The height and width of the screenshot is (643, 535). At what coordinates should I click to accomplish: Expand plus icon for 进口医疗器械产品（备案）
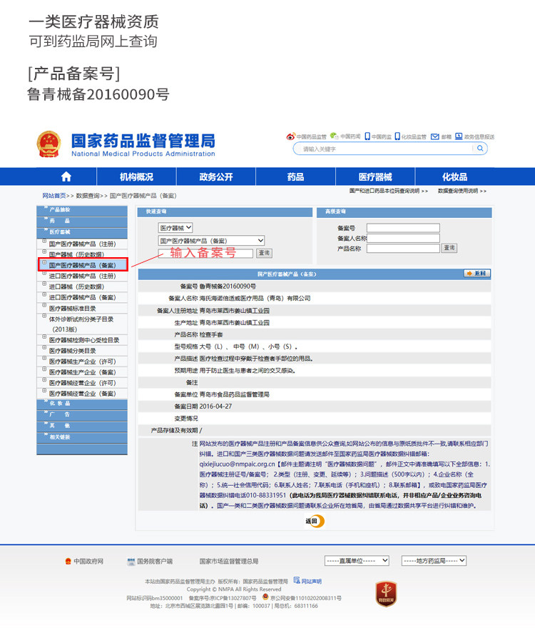[x=45, y=294]
